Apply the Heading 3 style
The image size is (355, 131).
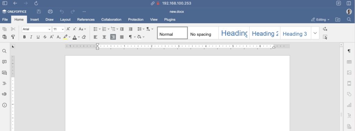(295, 33)
